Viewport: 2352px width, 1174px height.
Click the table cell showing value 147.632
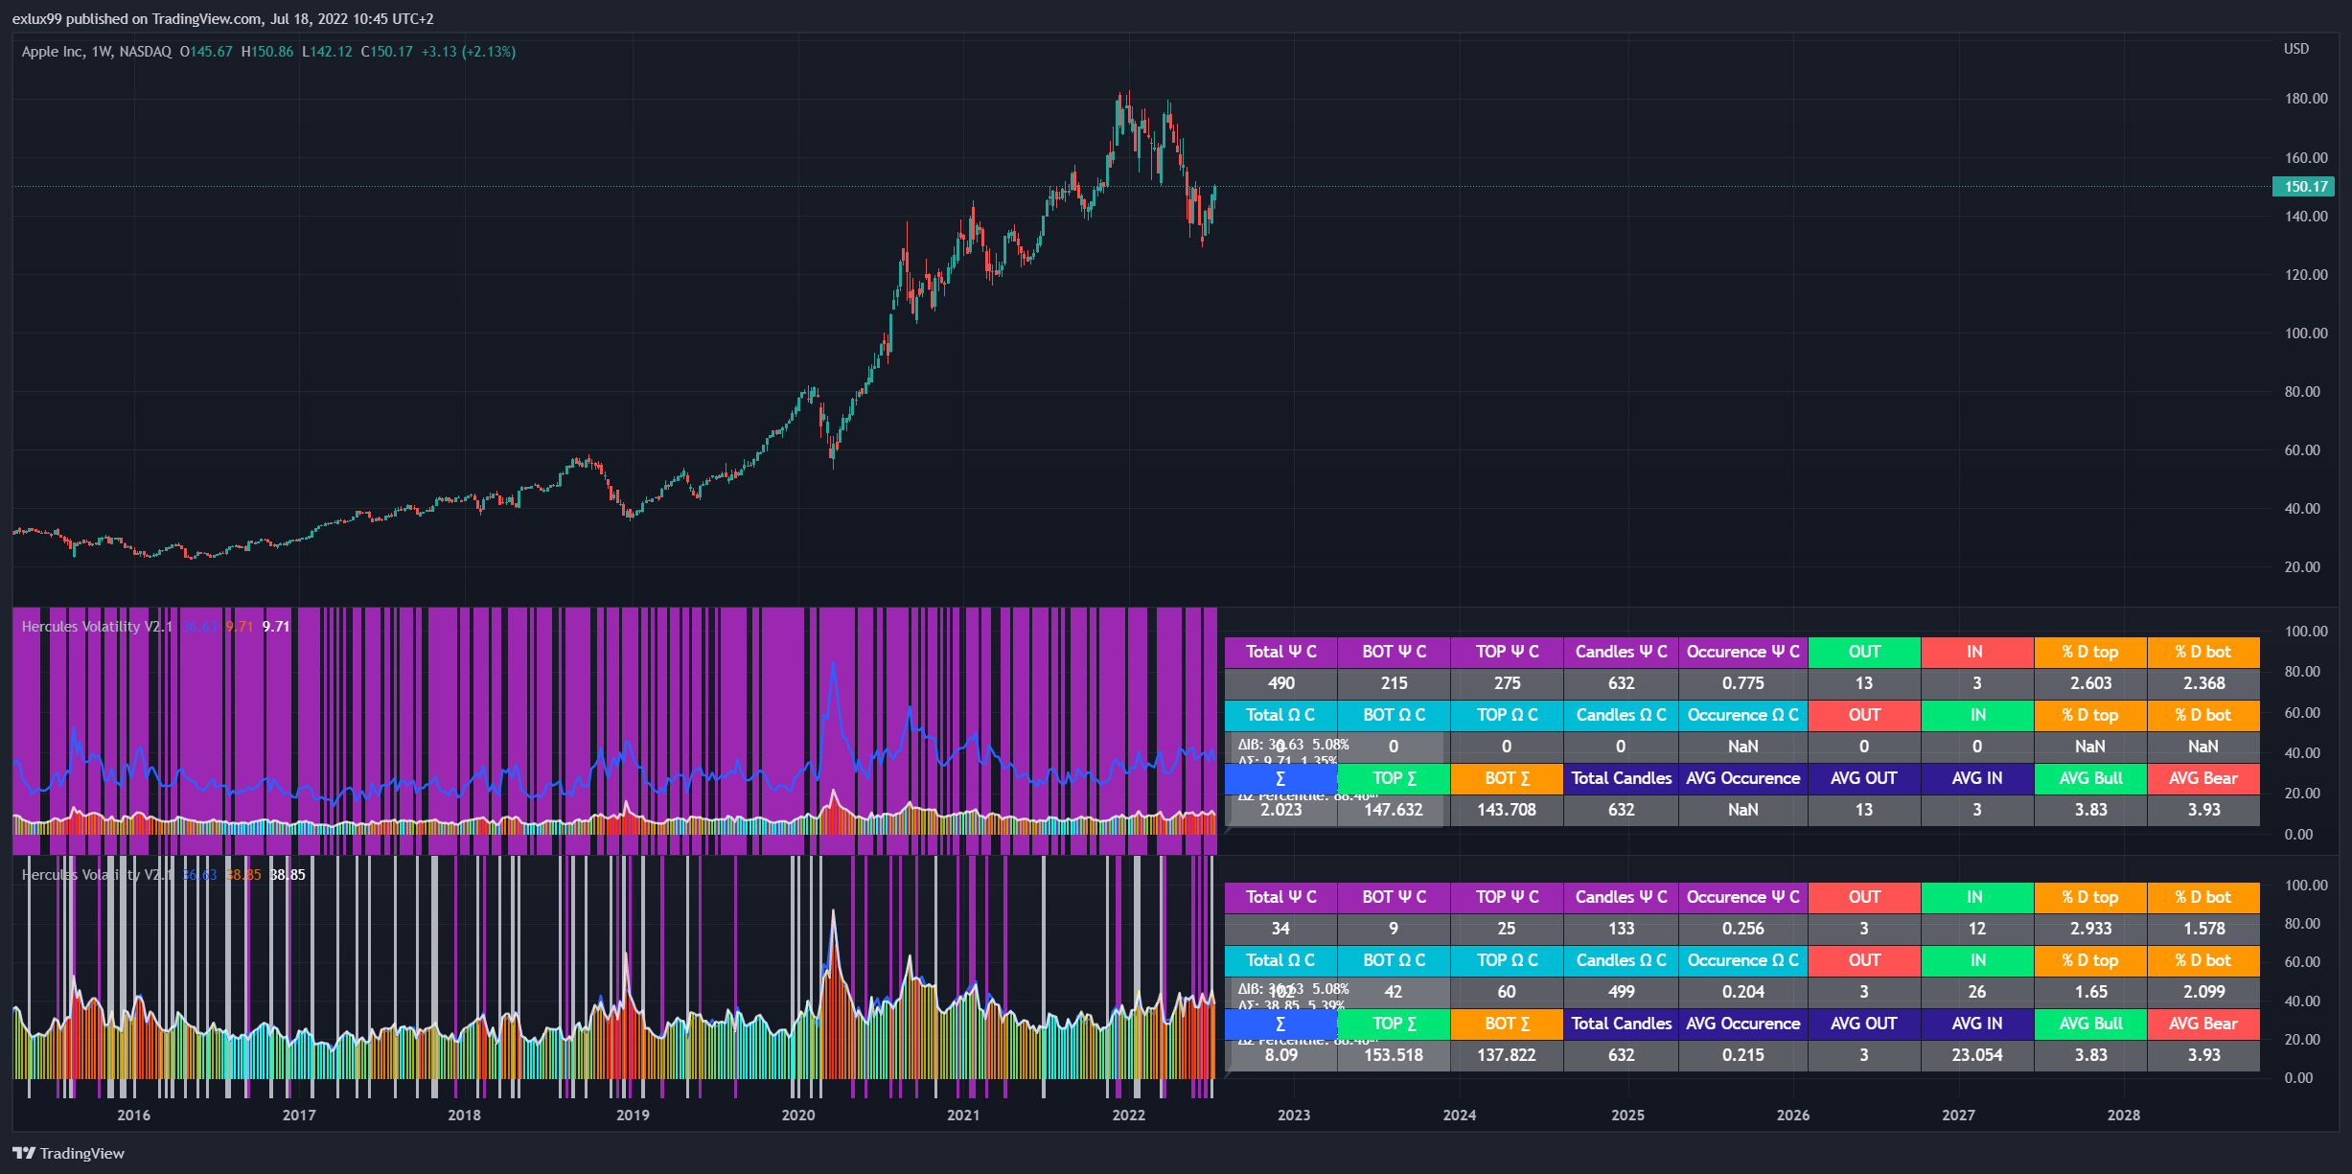(x=1394, y=810)
